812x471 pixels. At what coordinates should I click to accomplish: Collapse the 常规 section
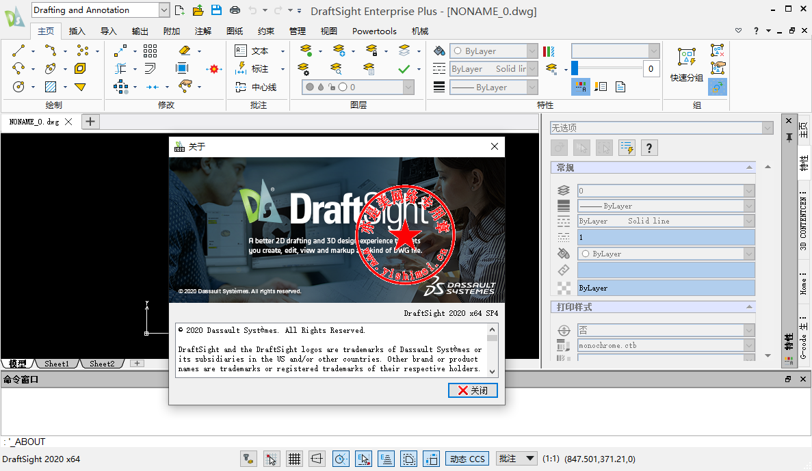(749, 167)
